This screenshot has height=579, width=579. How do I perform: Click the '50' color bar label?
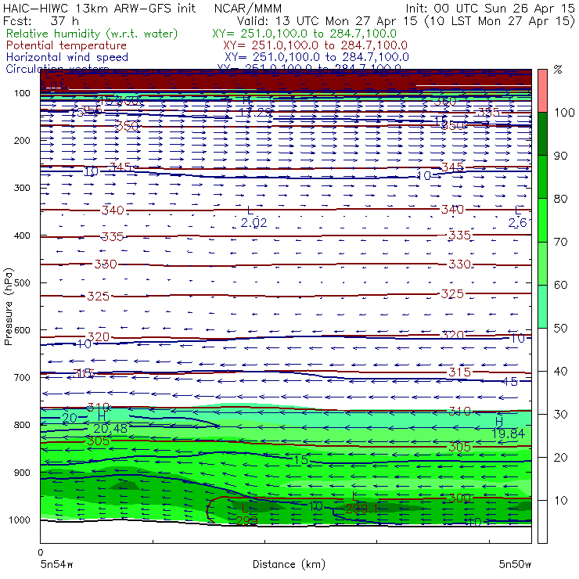coord(560,329)
